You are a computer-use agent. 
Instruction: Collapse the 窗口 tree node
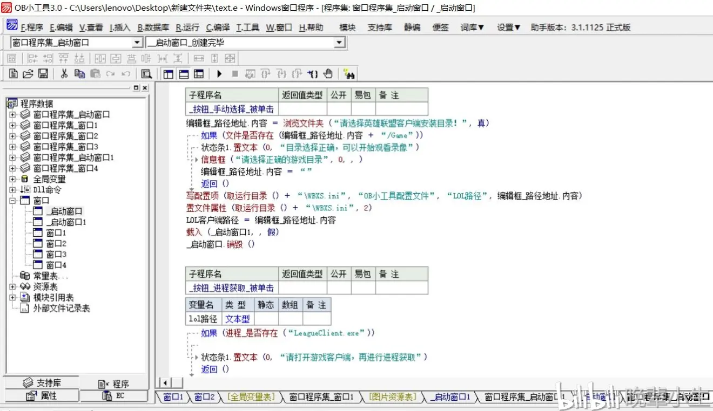point(12,201)
